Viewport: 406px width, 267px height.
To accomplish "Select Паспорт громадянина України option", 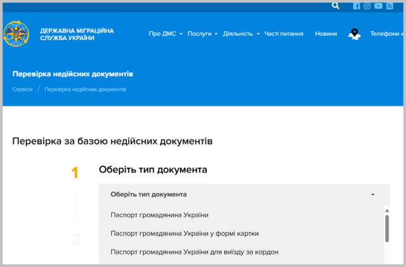I will (x=159, y=215).
